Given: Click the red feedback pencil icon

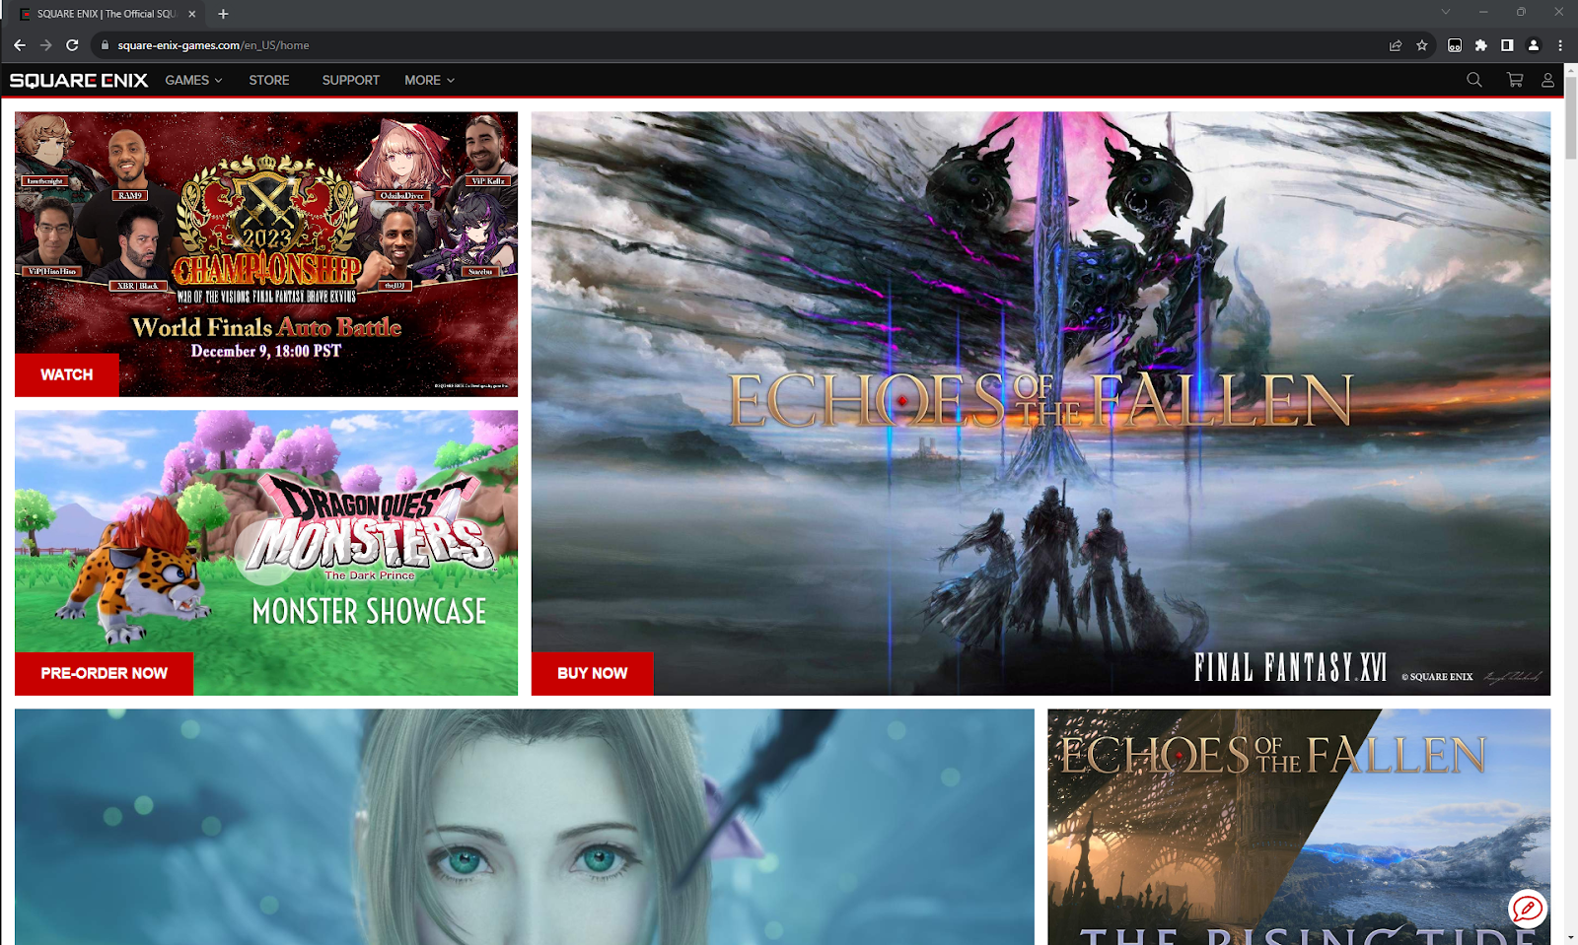Looking at the screenshot, I should [1527, 909].
